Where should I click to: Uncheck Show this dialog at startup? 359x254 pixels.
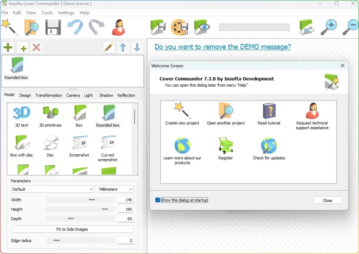pyautogui.click(x=158, y=200)
